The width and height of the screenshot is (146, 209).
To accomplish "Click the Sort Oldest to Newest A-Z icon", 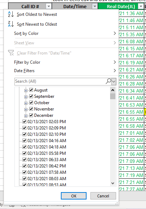I will pos(11,14).
